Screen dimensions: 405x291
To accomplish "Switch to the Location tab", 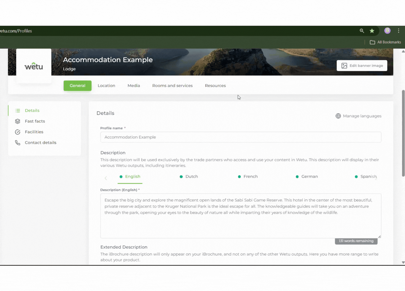I will pyautogui.click(x=106, y=86).
